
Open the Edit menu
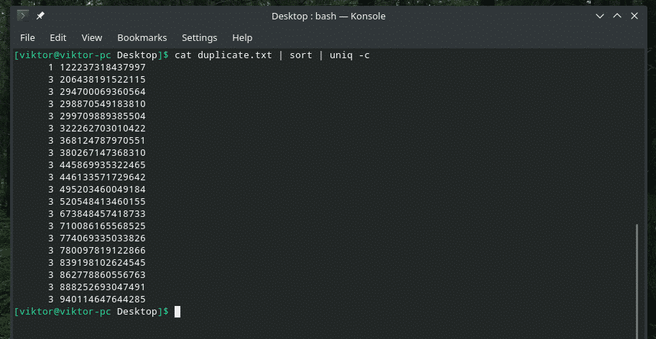pyautogui.click(x=57, y=37)
